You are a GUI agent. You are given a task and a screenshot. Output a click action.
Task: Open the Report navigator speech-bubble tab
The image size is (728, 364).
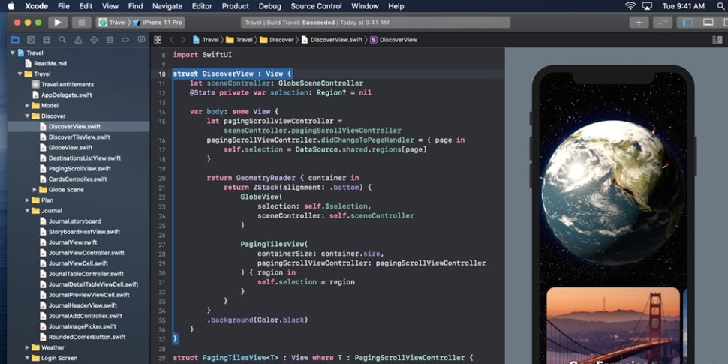click(x=141, y=40)
